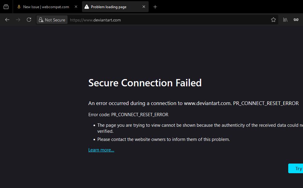Image resolution: width=303 pixels, height=188 pixels.
Task: Reload the current page
Action: (29, 20)
